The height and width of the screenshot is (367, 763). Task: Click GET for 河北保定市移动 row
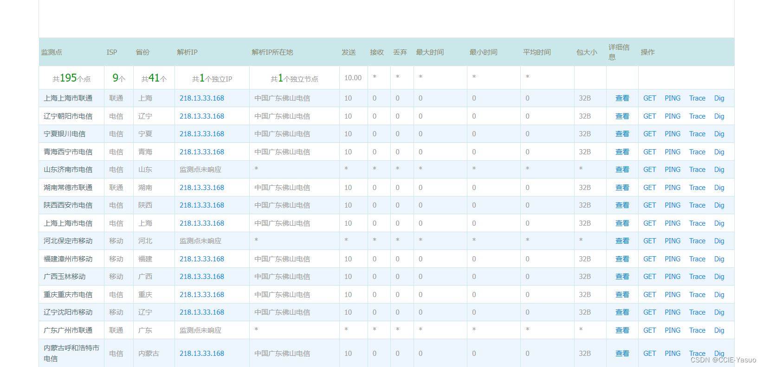(649, 241)
